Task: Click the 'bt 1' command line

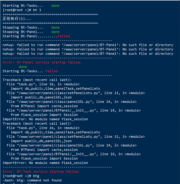Action: 22,10
